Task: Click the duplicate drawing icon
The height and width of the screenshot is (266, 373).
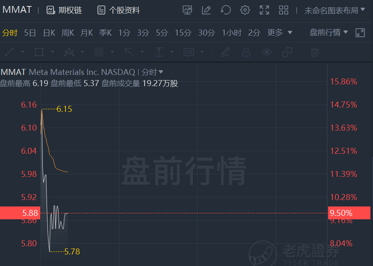Action: (x=287, y=52)
